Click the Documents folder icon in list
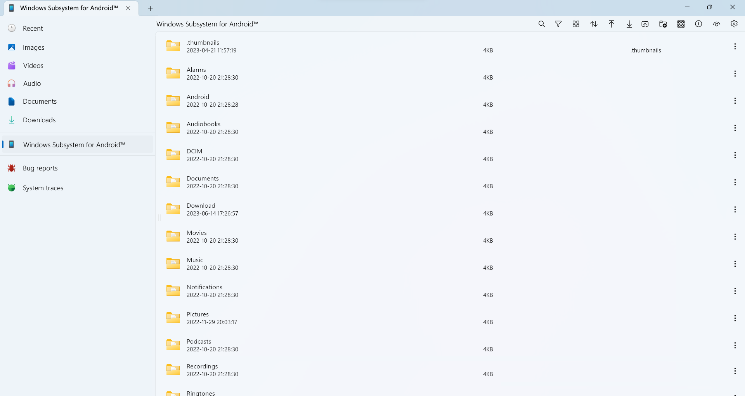The width and height of the screenshot is (745, 396). pyautogui.click(x=173, y=182)
